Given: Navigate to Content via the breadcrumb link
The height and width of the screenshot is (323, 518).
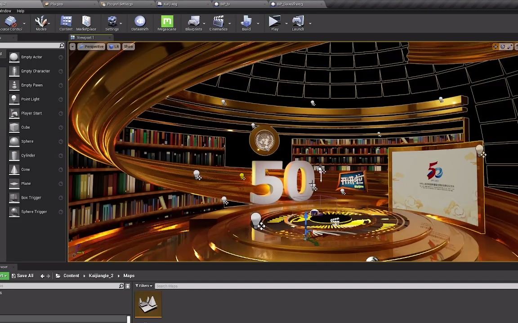Looking at the screenshot, I should point(71,275).
